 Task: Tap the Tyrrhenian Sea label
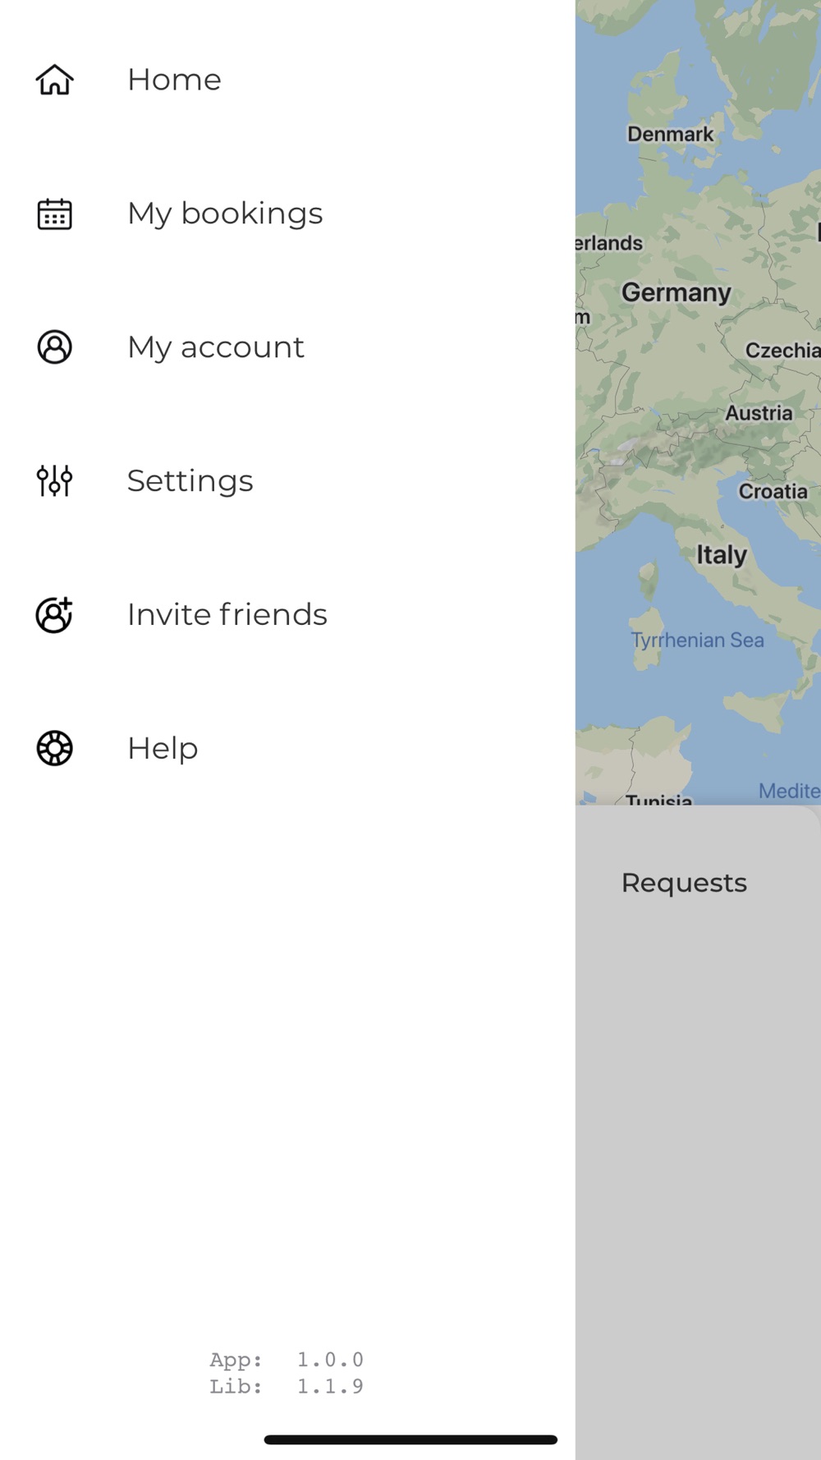[697, 640]
